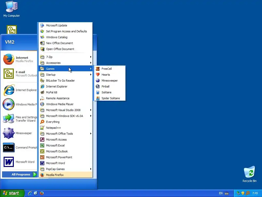This screenshot has width=262, height=197.
Task: Open the Windows Media Player pinned icon
Action: pos(8,104)
